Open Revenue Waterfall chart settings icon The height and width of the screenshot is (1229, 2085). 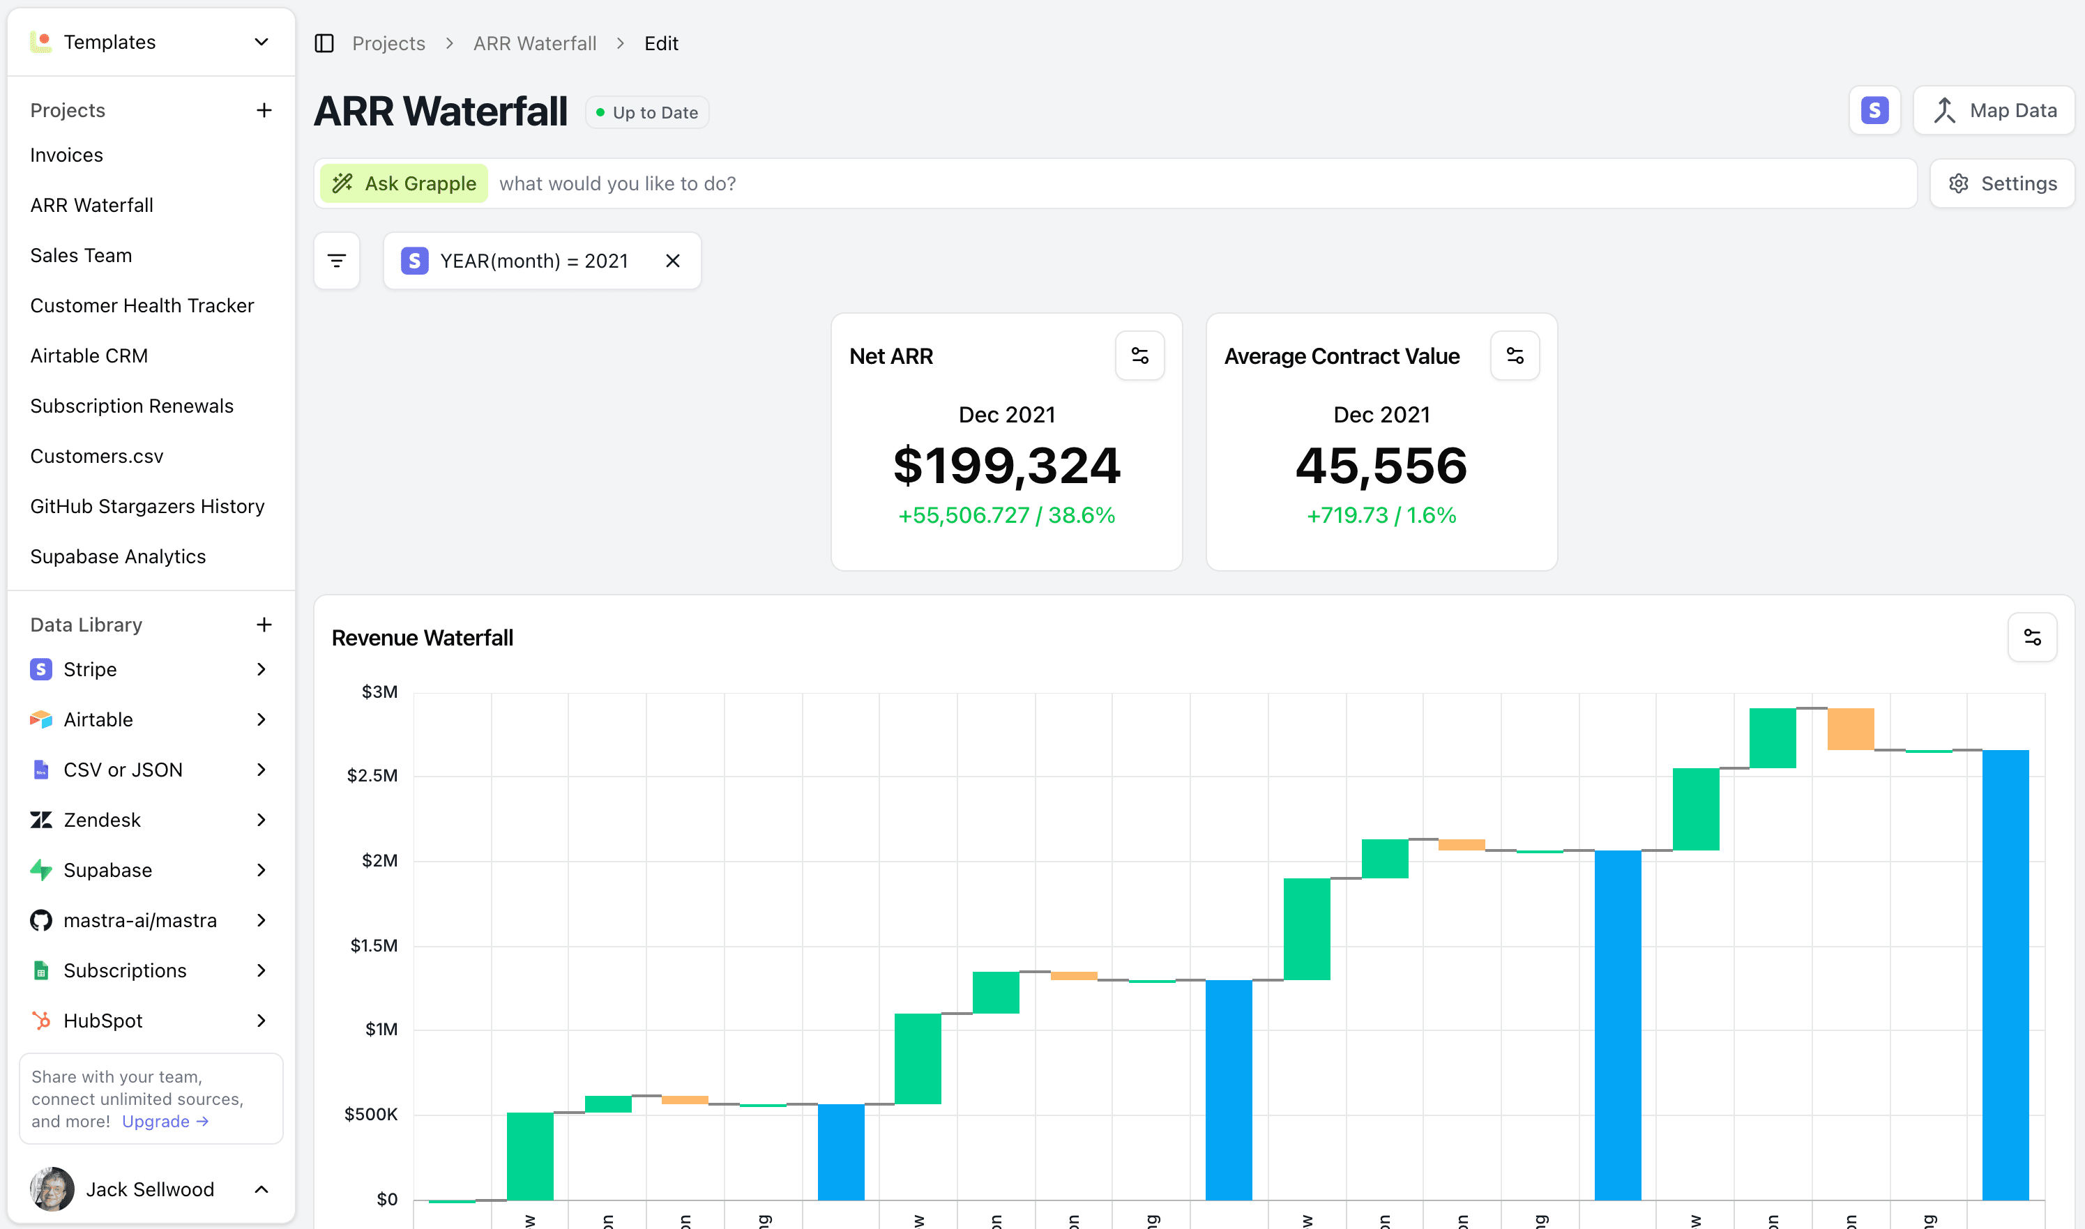(2031, 637)
